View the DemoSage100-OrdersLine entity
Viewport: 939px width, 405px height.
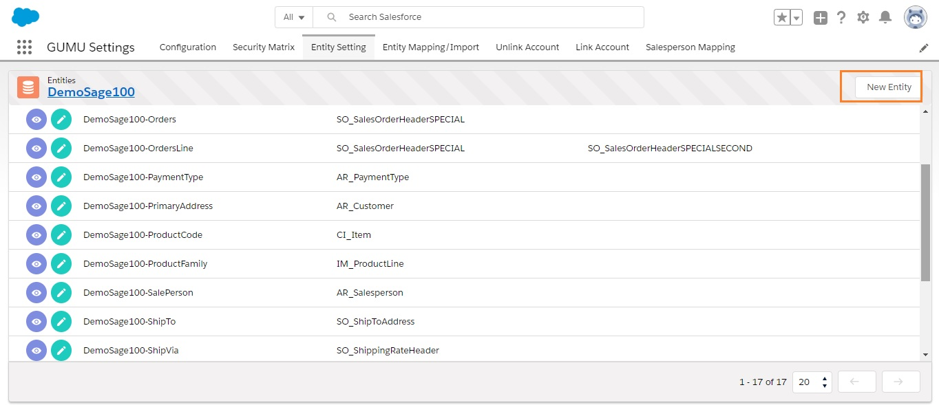click(x=36, y=149)
